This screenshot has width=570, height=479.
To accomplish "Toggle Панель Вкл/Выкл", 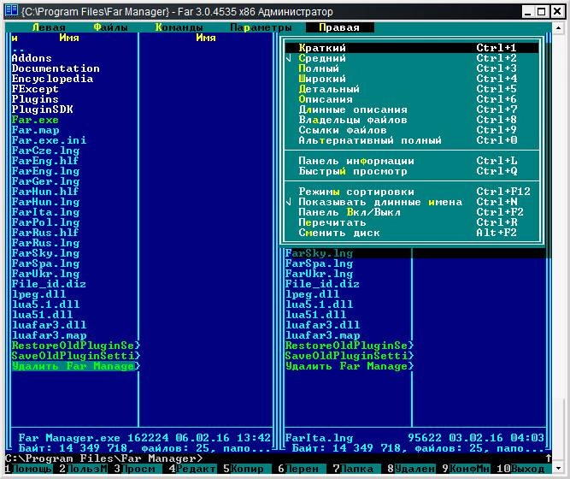I will [x=412, y=212].
